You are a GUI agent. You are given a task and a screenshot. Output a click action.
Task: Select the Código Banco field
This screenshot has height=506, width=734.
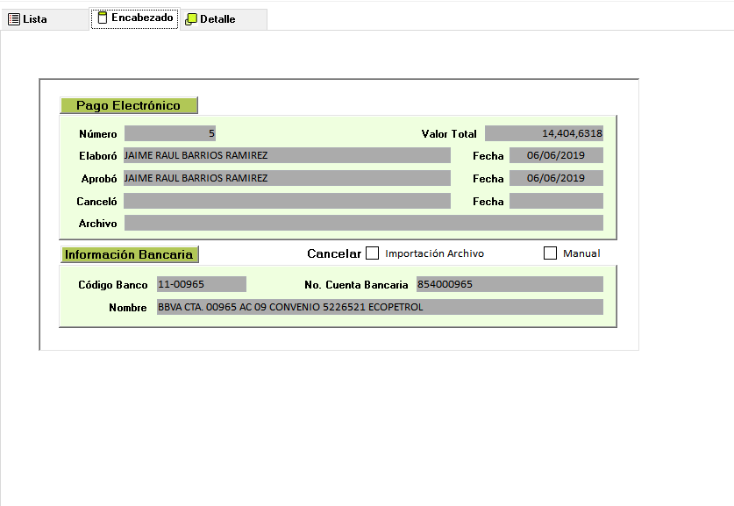click(x=201, y=284)
